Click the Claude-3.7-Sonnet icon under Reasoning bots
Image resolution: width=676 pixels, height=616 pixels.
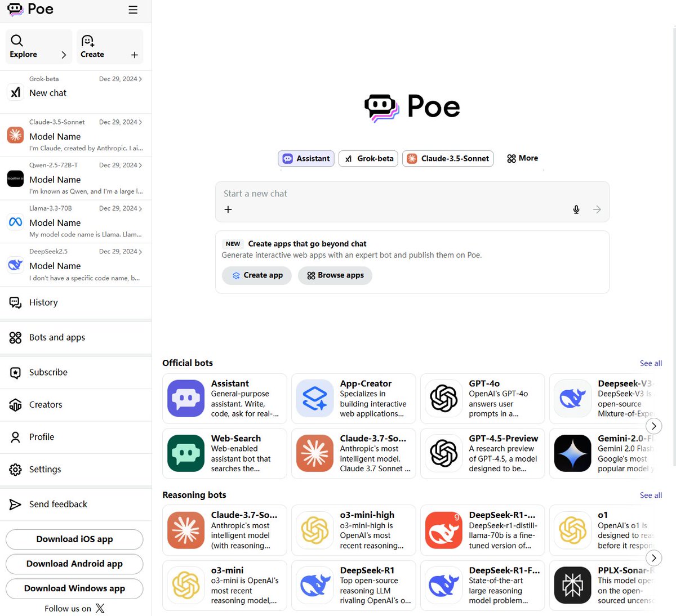click(186, 530)
